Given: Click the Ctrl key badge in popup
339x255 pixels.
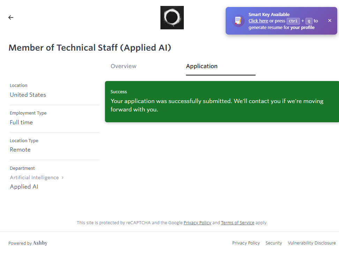Looking at the screenshot, I should point(293,21).
